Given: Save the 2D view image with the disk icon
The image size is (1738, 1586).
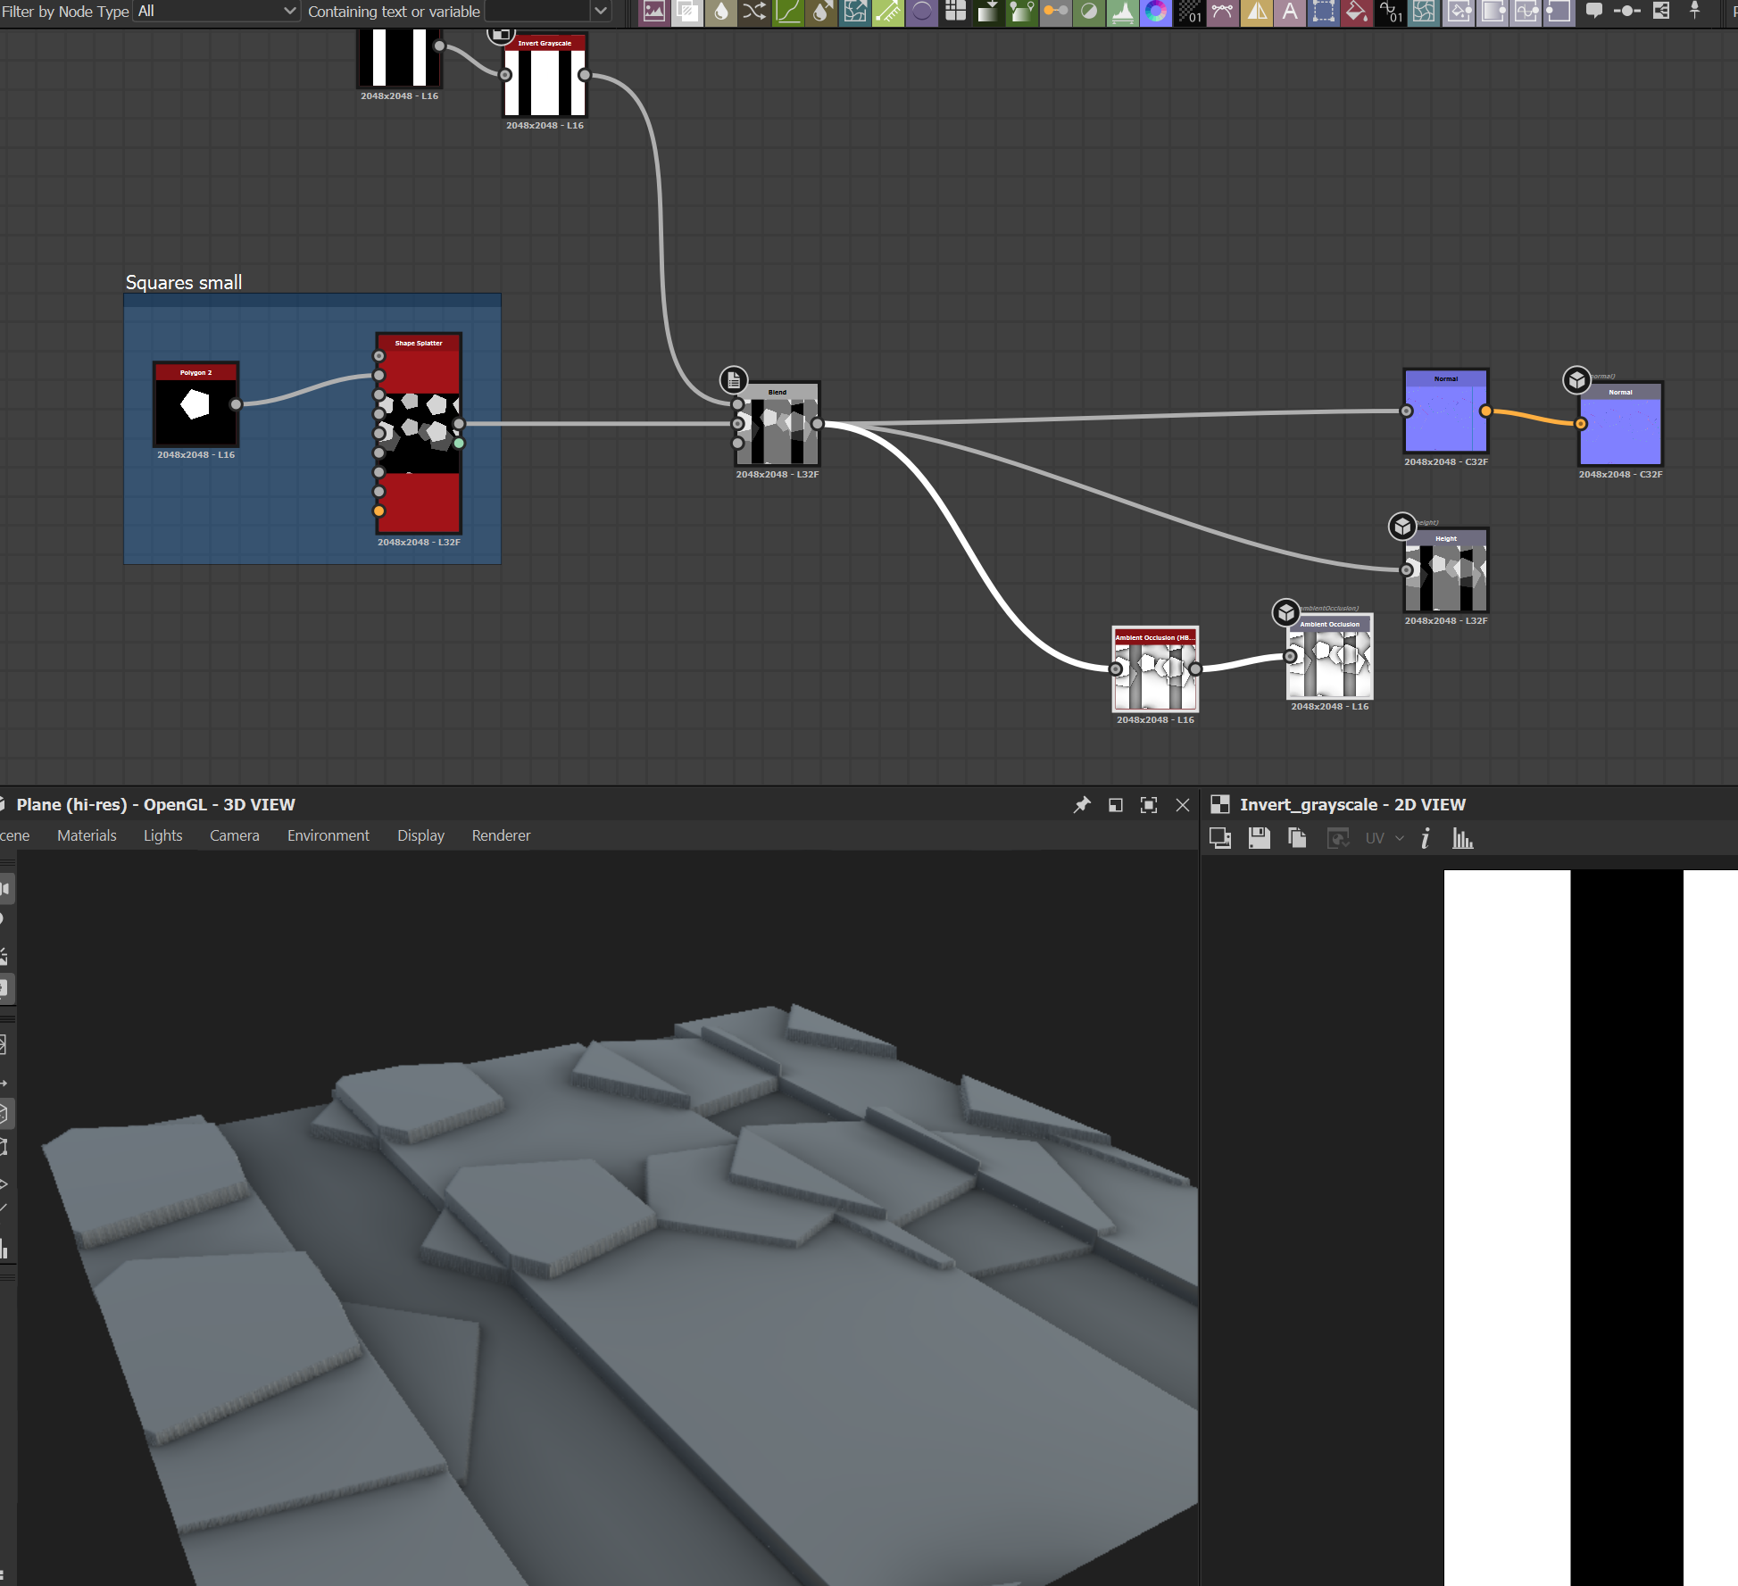Looking at the screenshot, I should click(x=1259, y=838).
